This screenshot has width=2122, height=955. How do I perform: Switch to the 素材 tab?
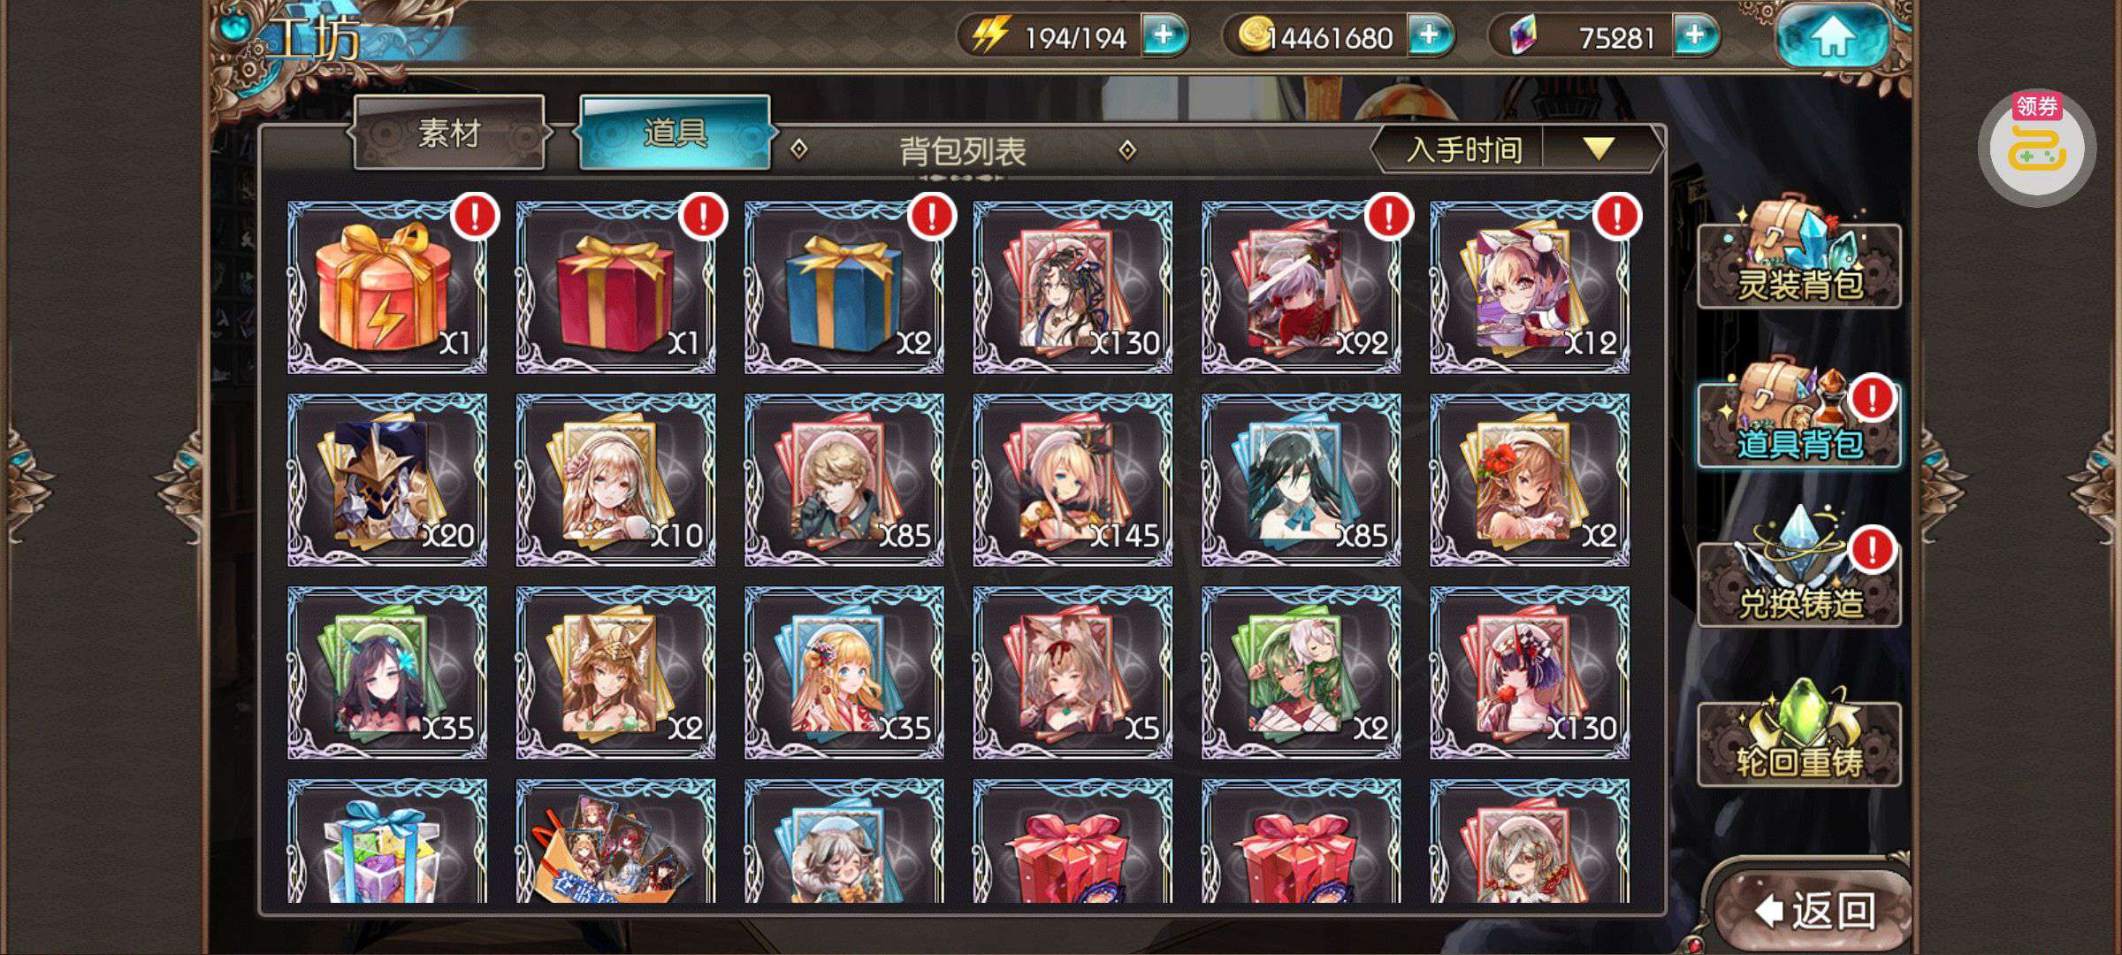[x=449, y=134]
